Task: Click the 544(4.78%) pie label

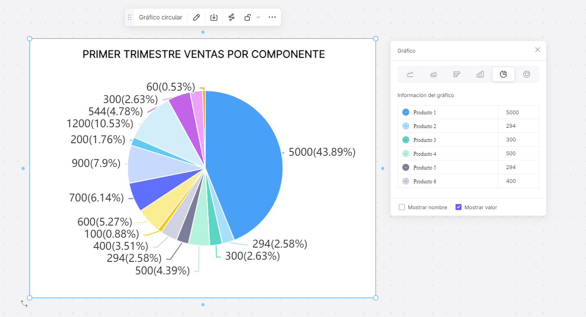Action: 115,111
